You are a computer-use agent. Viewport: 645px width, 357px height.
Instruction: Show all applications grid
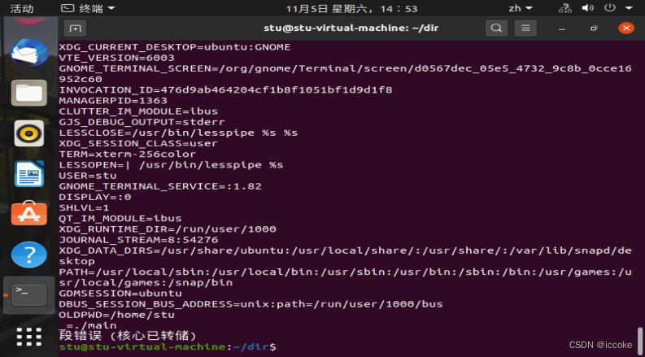coord(29,337)
